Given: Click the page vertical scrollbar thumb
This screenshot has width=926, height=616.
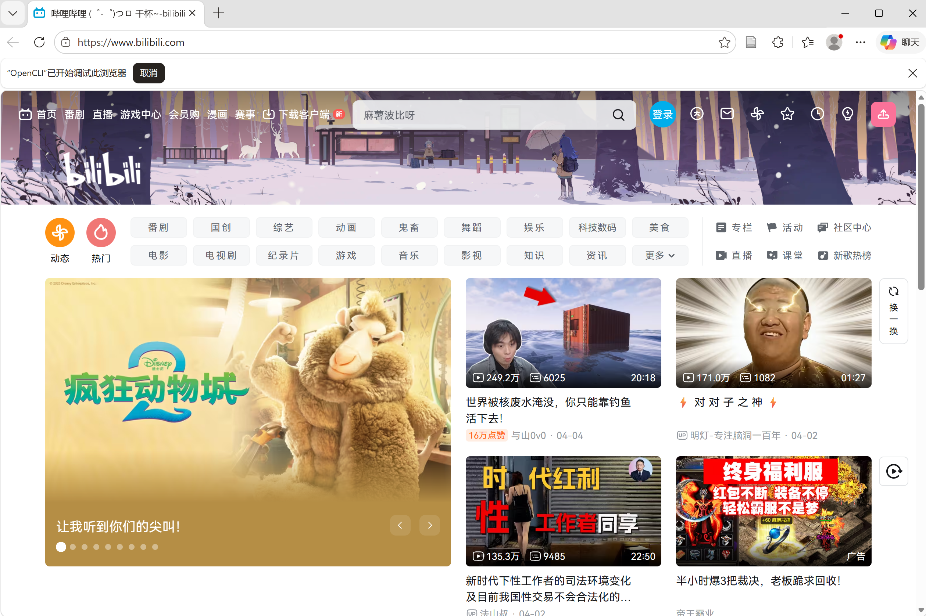Looking at the screenshot, I should pos(920,197).
